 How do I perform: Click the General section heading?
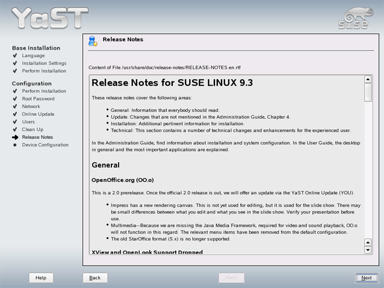(105, 165)
